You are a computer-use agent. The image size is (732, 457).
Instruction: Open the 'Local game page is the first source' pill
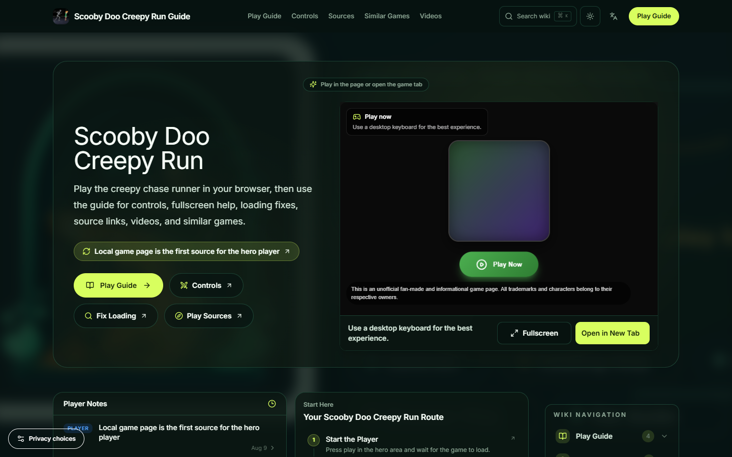(x=187, y=251)
